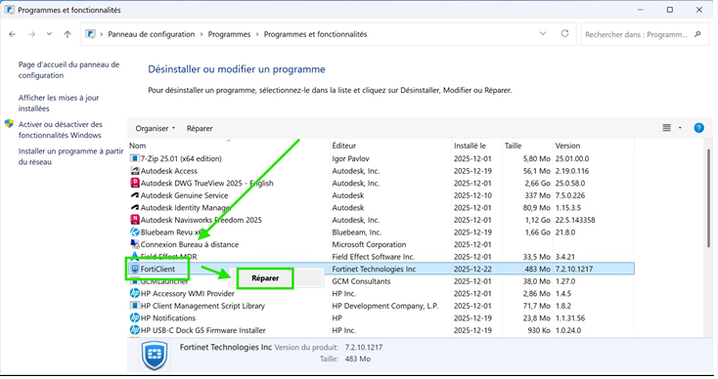Select the FortiClient row name

[157, 269]
